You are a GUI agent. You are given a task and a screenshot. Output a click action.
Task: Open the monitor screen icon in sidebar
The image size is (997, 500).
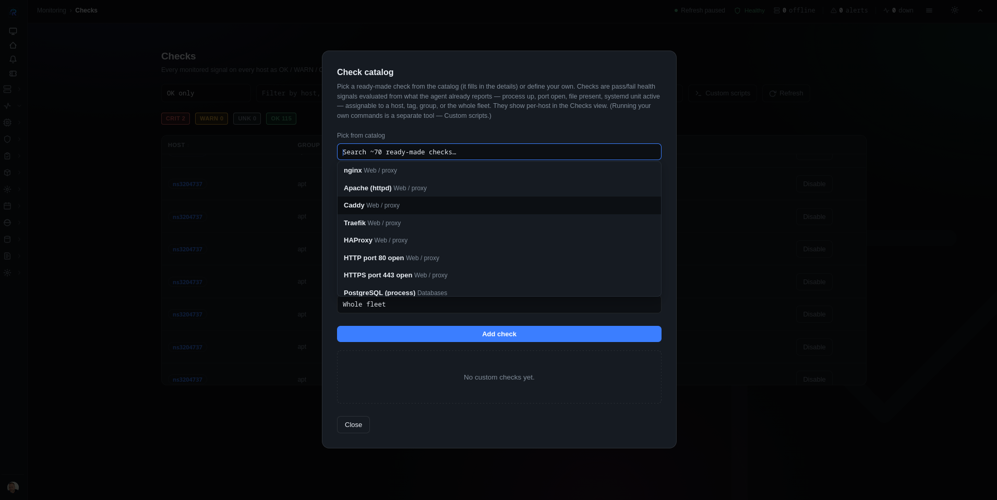[x=13, y=31]
